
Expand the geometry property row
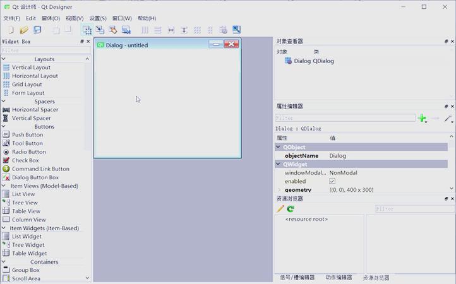pyautogui.click(x=280, y=190)
